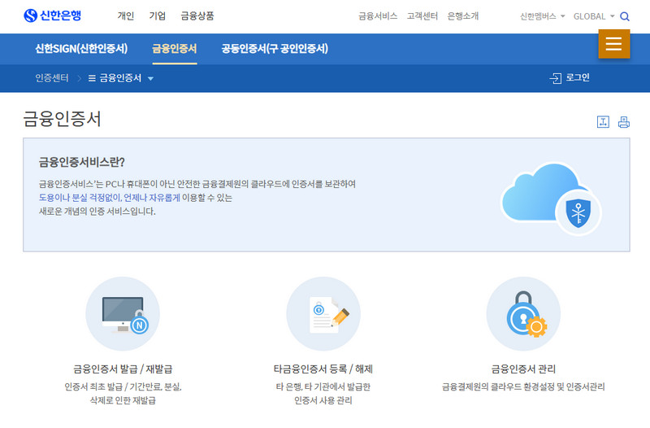Click the 금융인증서비스란? heading

tap(82, 162)
